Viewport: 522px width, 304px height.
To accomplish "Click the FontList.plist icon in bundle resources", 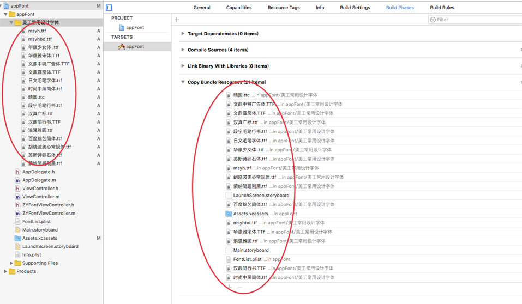I will coord(229,259).
